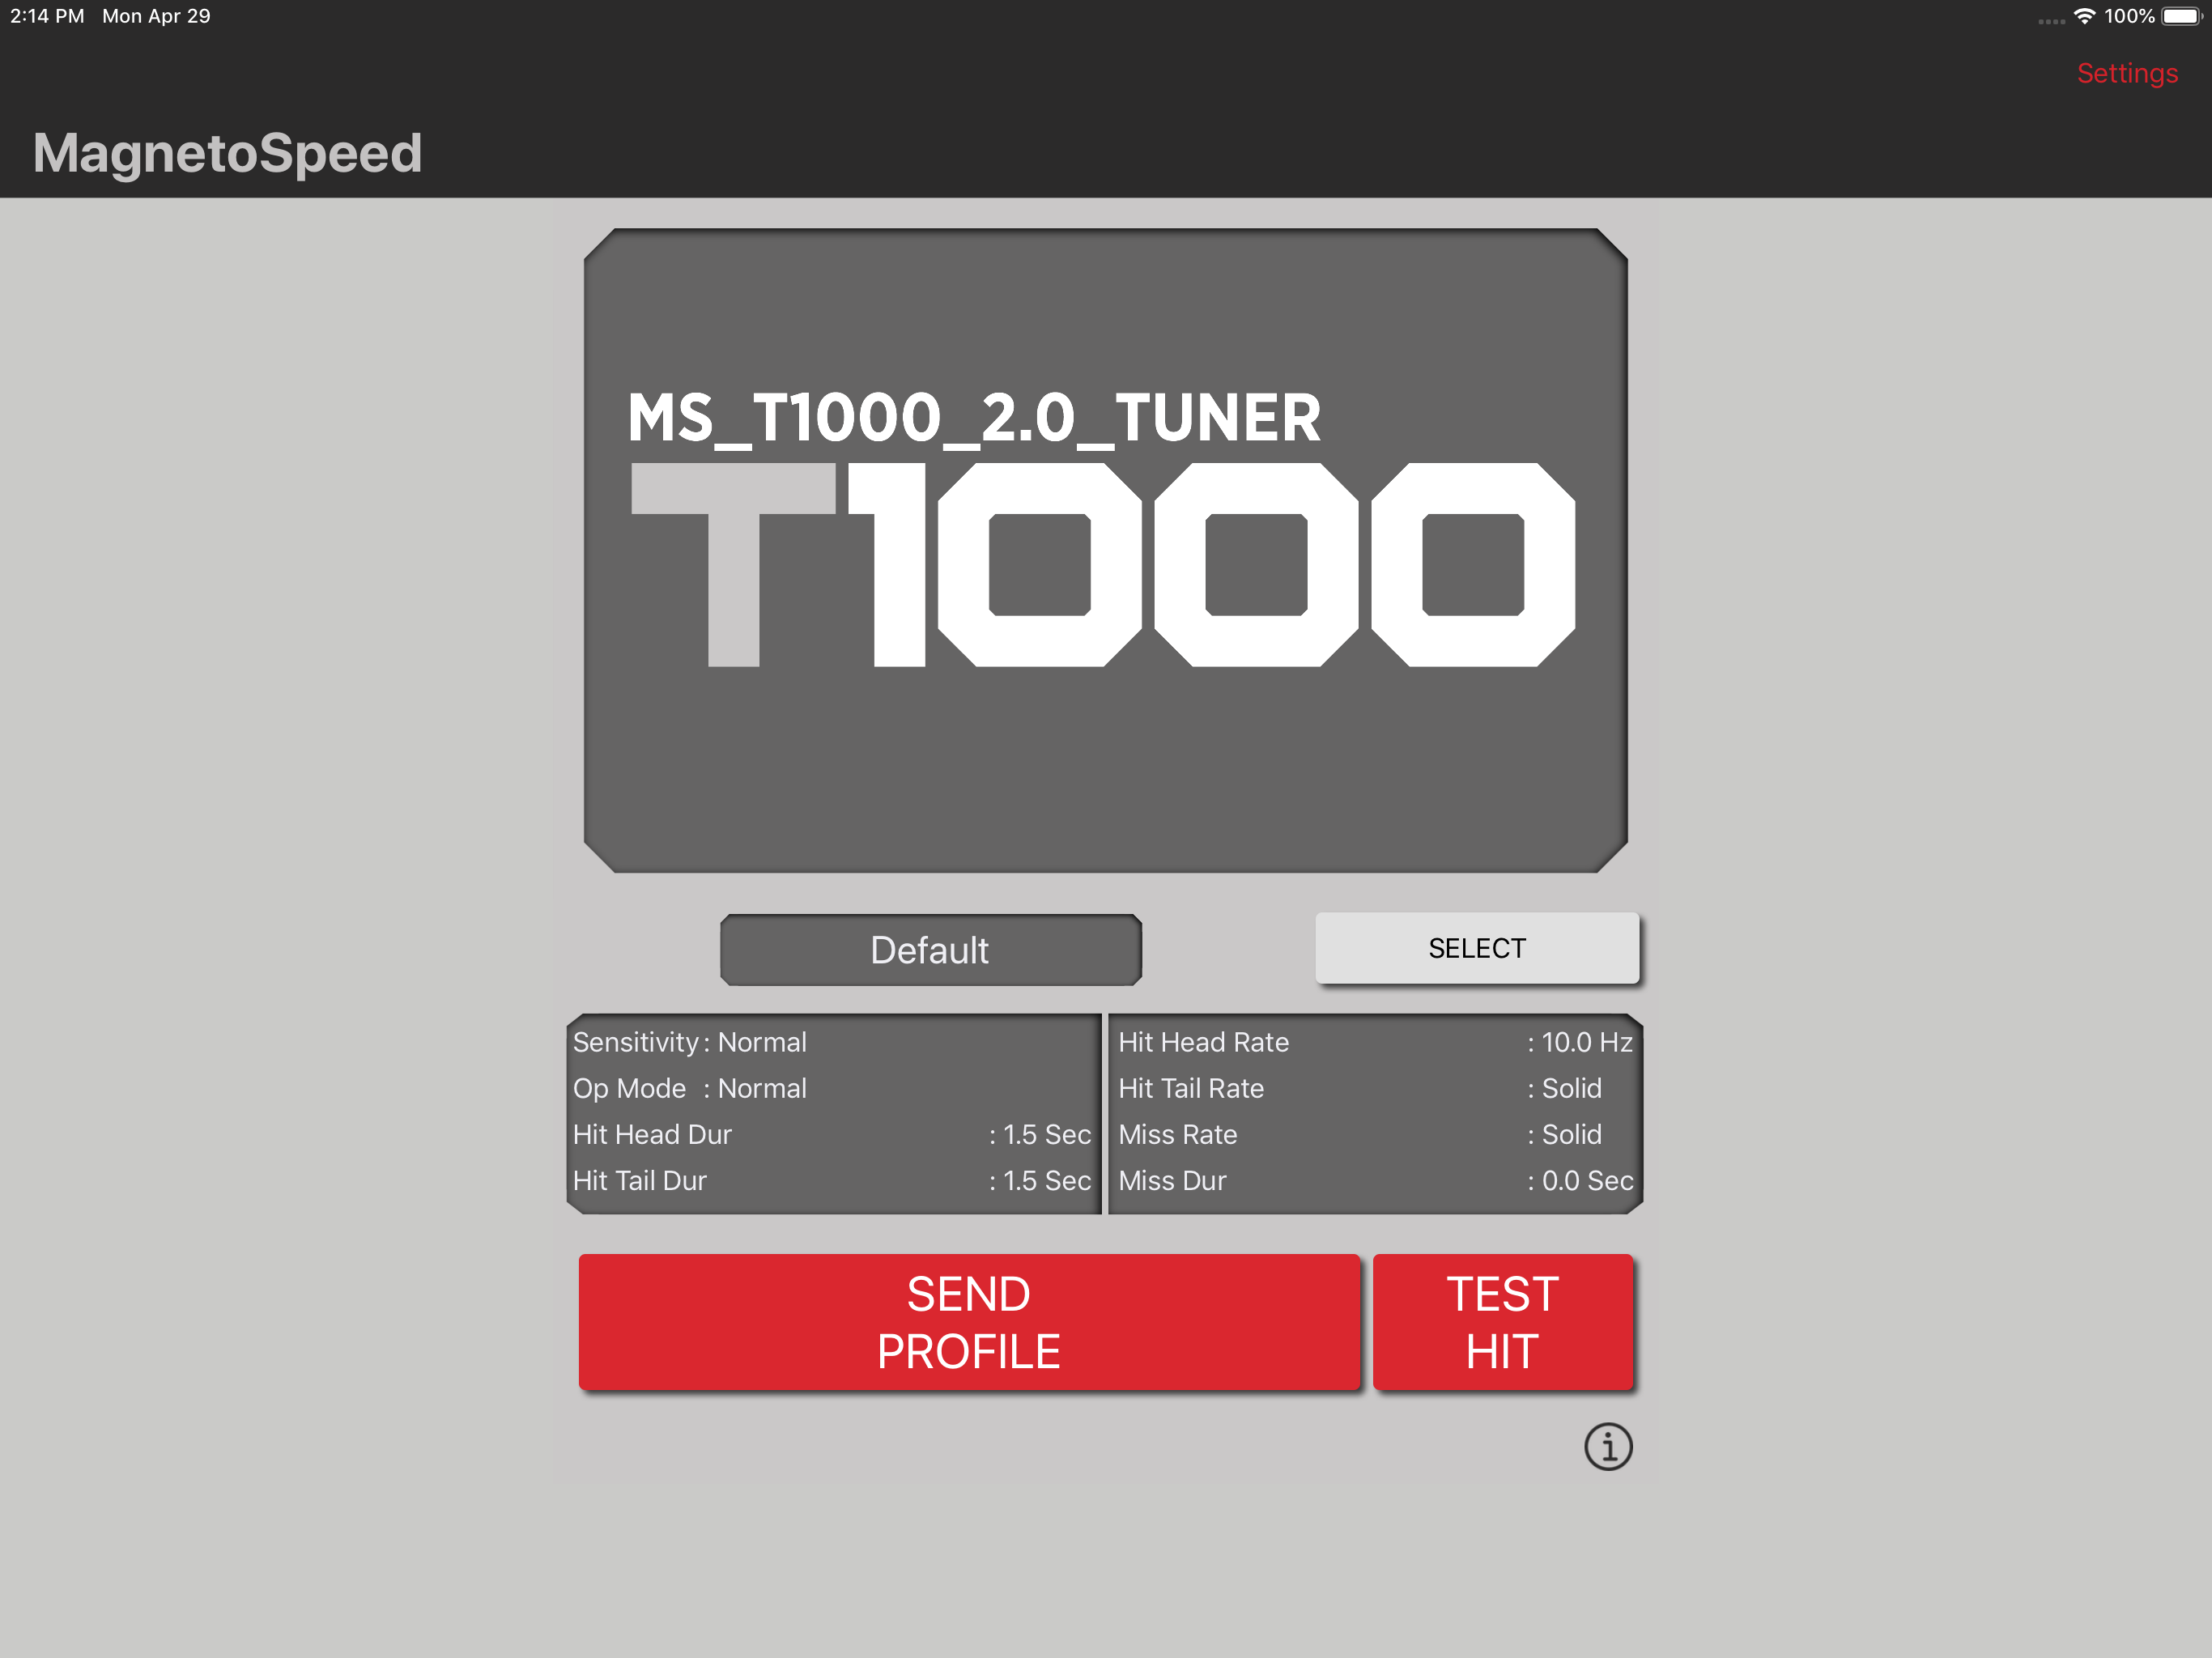Image resolution: width=2212 pixels, height=1658 pixels.
Task: Tap the Hit Tail Rate Solid row
Action: tap(1374, 1088)
